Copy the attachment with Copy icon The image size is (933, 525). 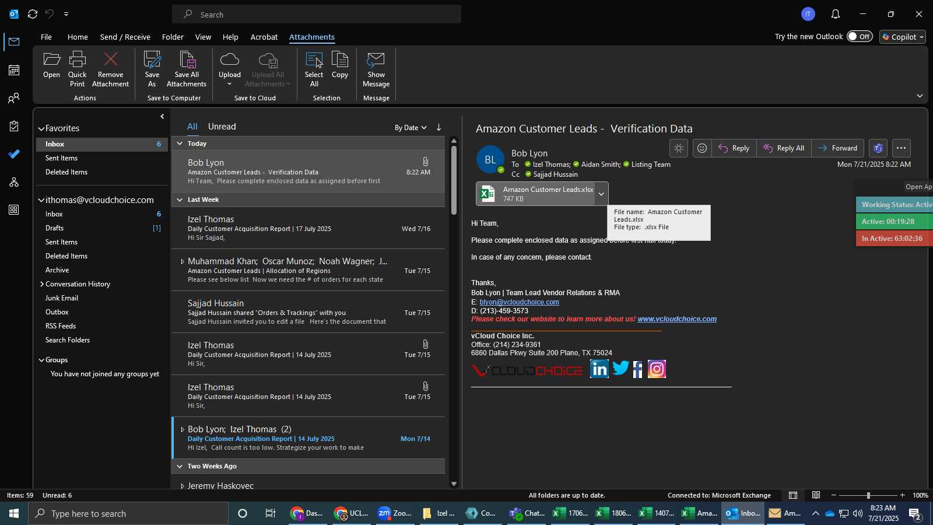point(340,64)
